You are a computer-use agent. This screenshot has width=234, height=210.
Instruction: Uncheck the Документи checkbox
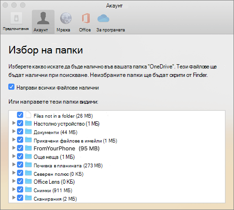tap(20, 131)
